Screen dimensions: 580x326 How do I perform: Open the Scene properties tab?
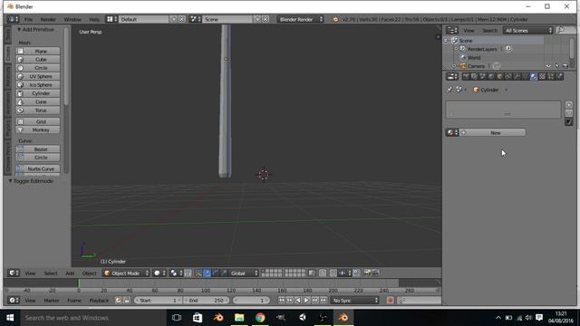pos(483,76)
